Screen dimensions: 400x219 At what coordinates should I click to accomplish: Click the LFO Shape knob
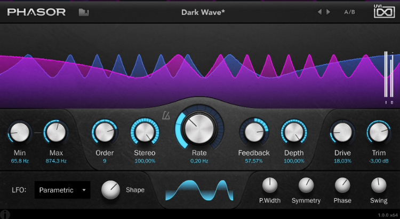point(110,190)
